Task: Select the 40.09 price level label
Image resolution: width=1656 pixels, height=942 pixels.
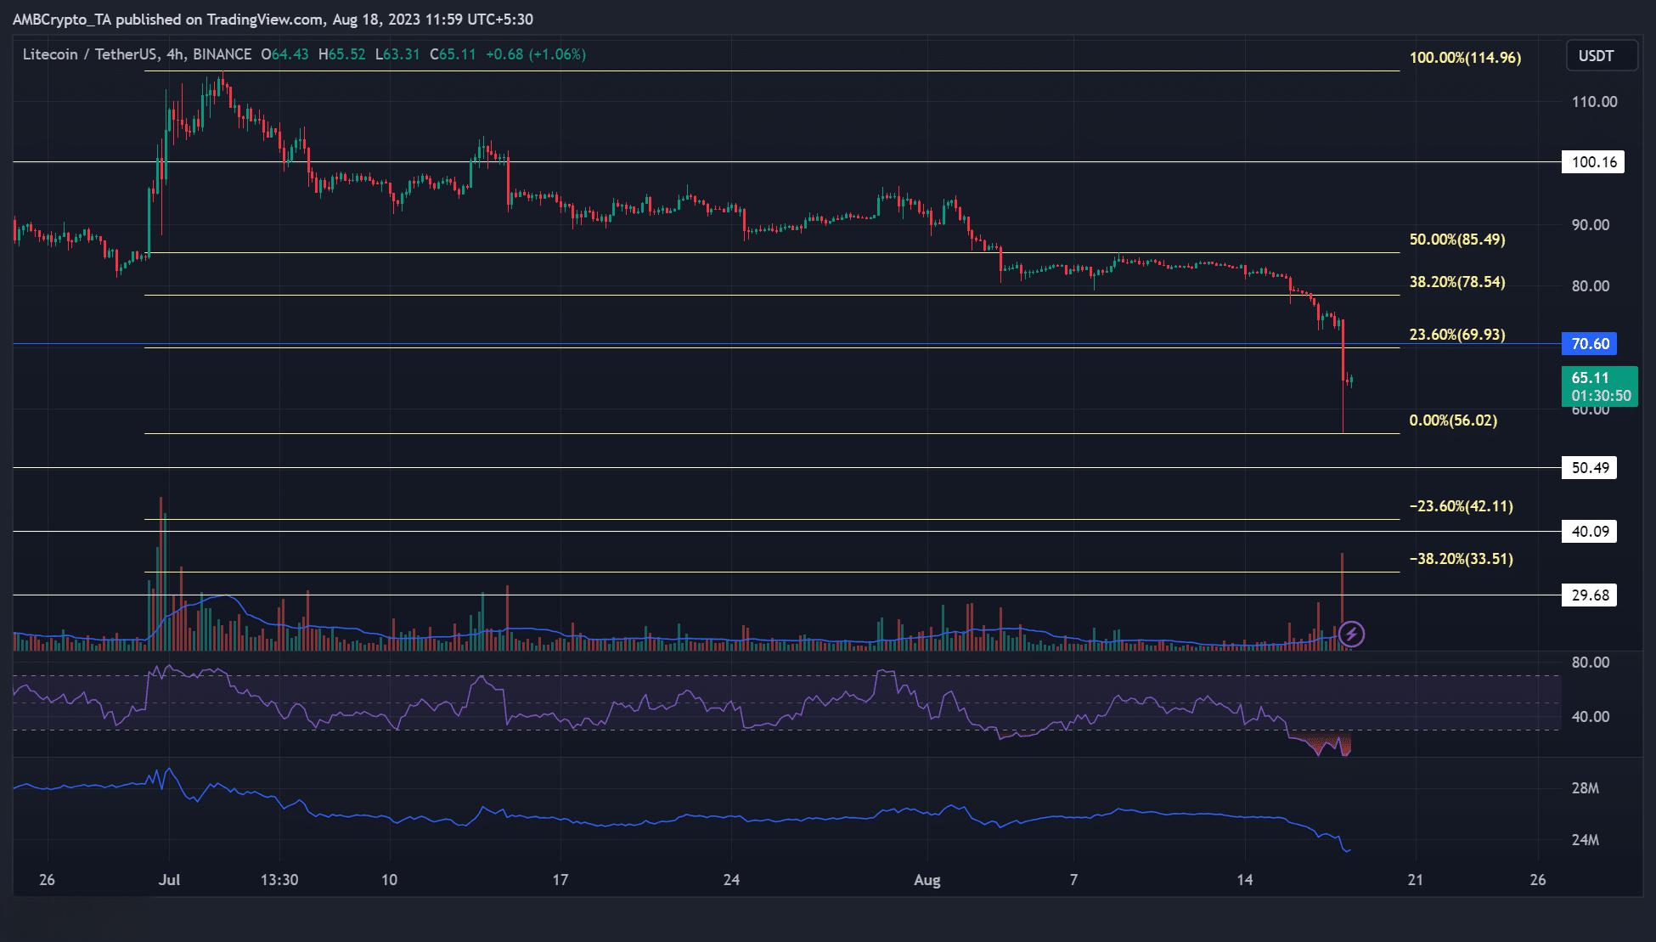Action: [1590, 532]
